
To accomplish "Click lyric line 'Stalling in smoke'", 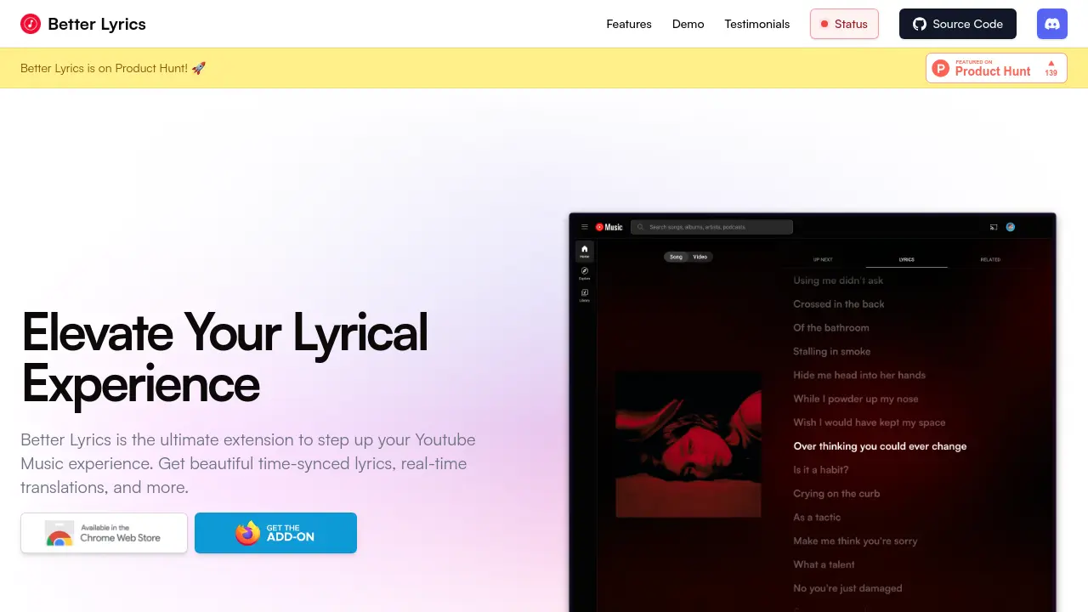I will coord(832,352).
